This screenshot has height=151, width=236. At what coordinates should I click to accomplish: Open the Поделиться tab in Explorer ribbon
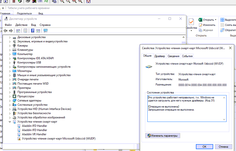24,13
